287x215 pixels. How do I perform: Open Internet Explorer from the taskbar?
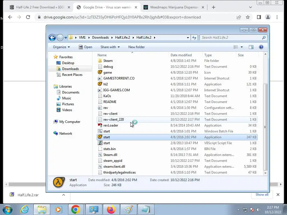pos(25,209)
